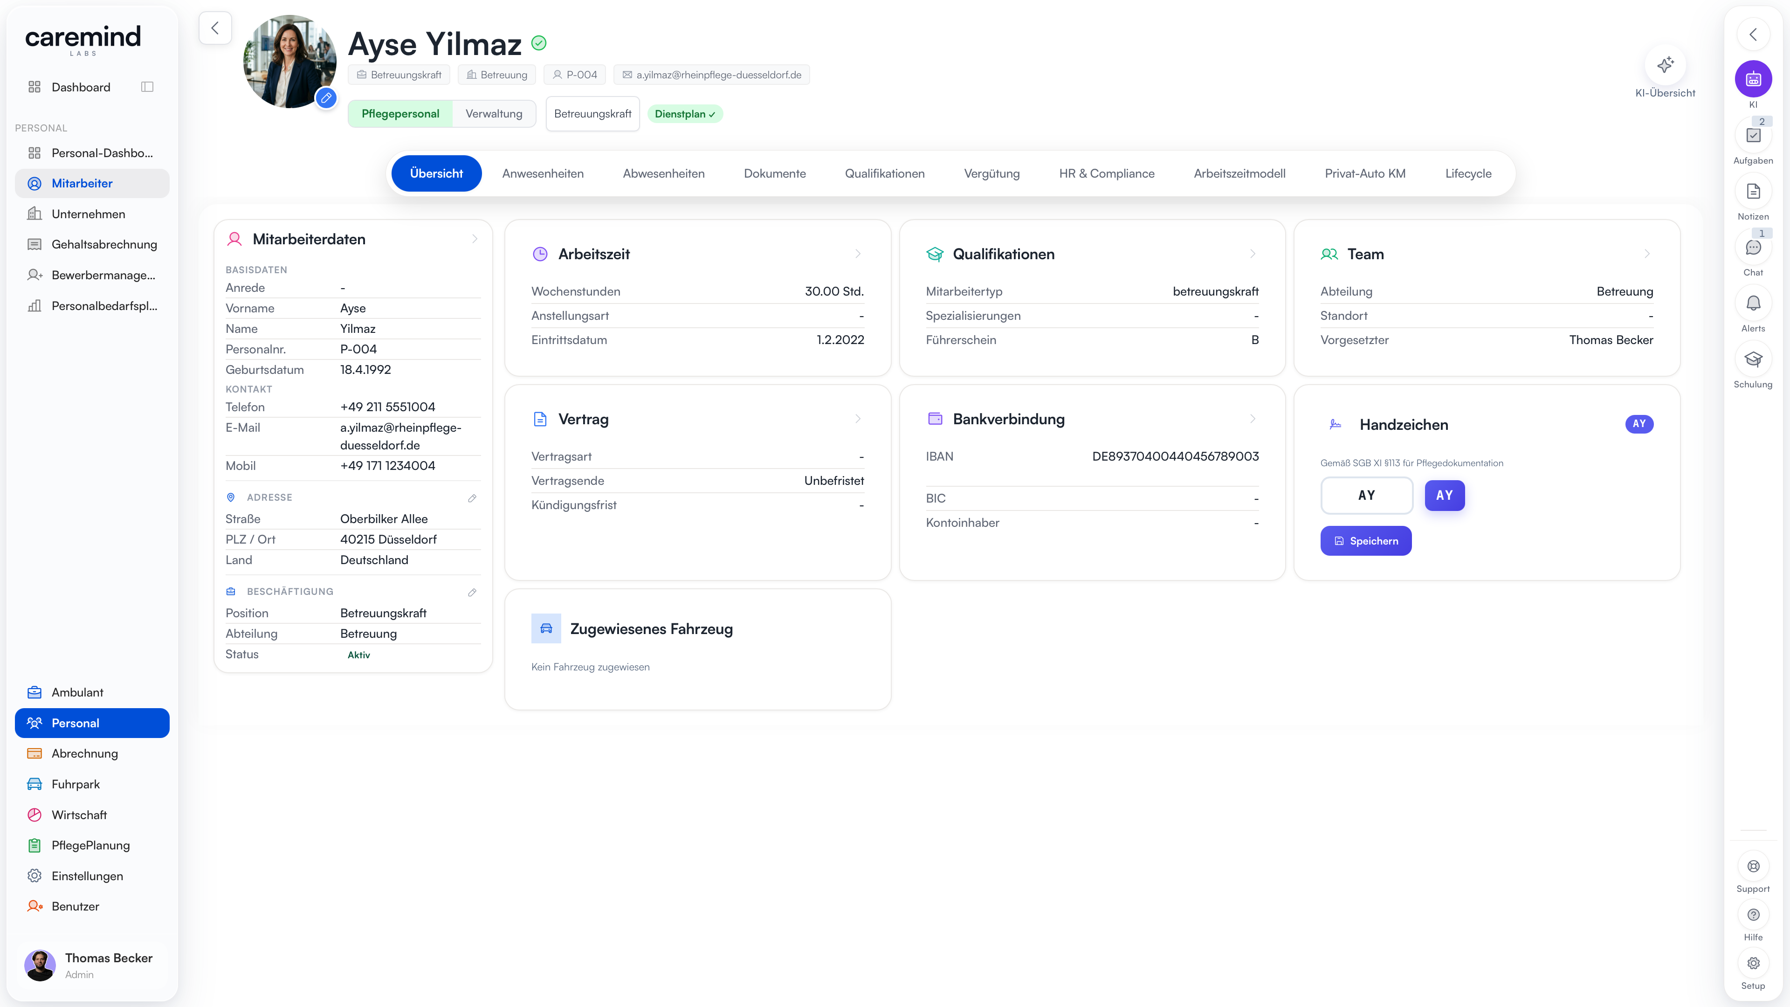Viewport: 1790px width, 1007px height.
Task: Select the purple AY Handzeichen swatch
Action: coord(1444,496)
